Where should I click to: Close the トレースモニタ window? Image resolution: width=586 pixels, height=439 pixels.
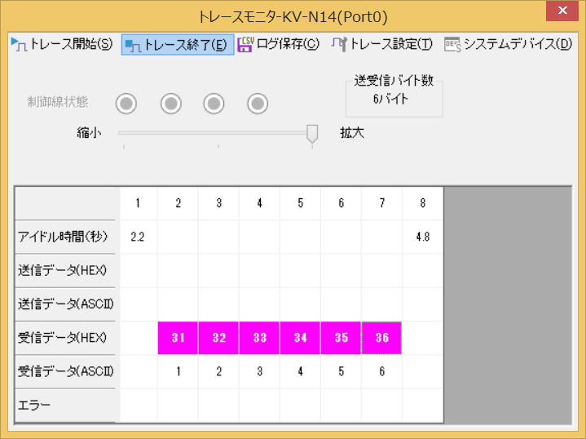coord(562,11)
